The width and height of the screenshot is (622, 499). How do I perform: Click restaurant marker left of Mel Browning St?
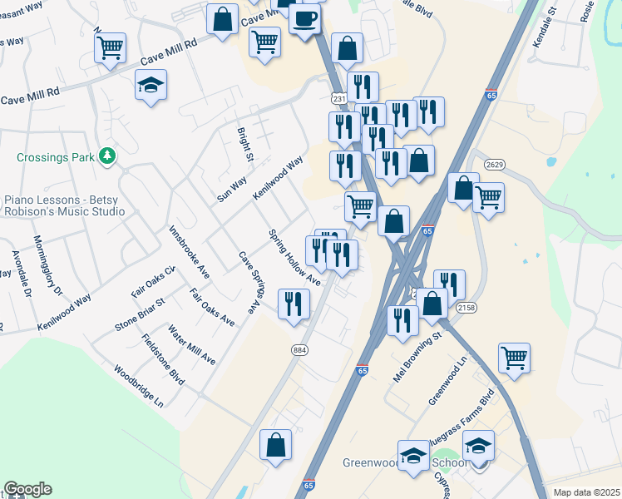click(403, 322)
